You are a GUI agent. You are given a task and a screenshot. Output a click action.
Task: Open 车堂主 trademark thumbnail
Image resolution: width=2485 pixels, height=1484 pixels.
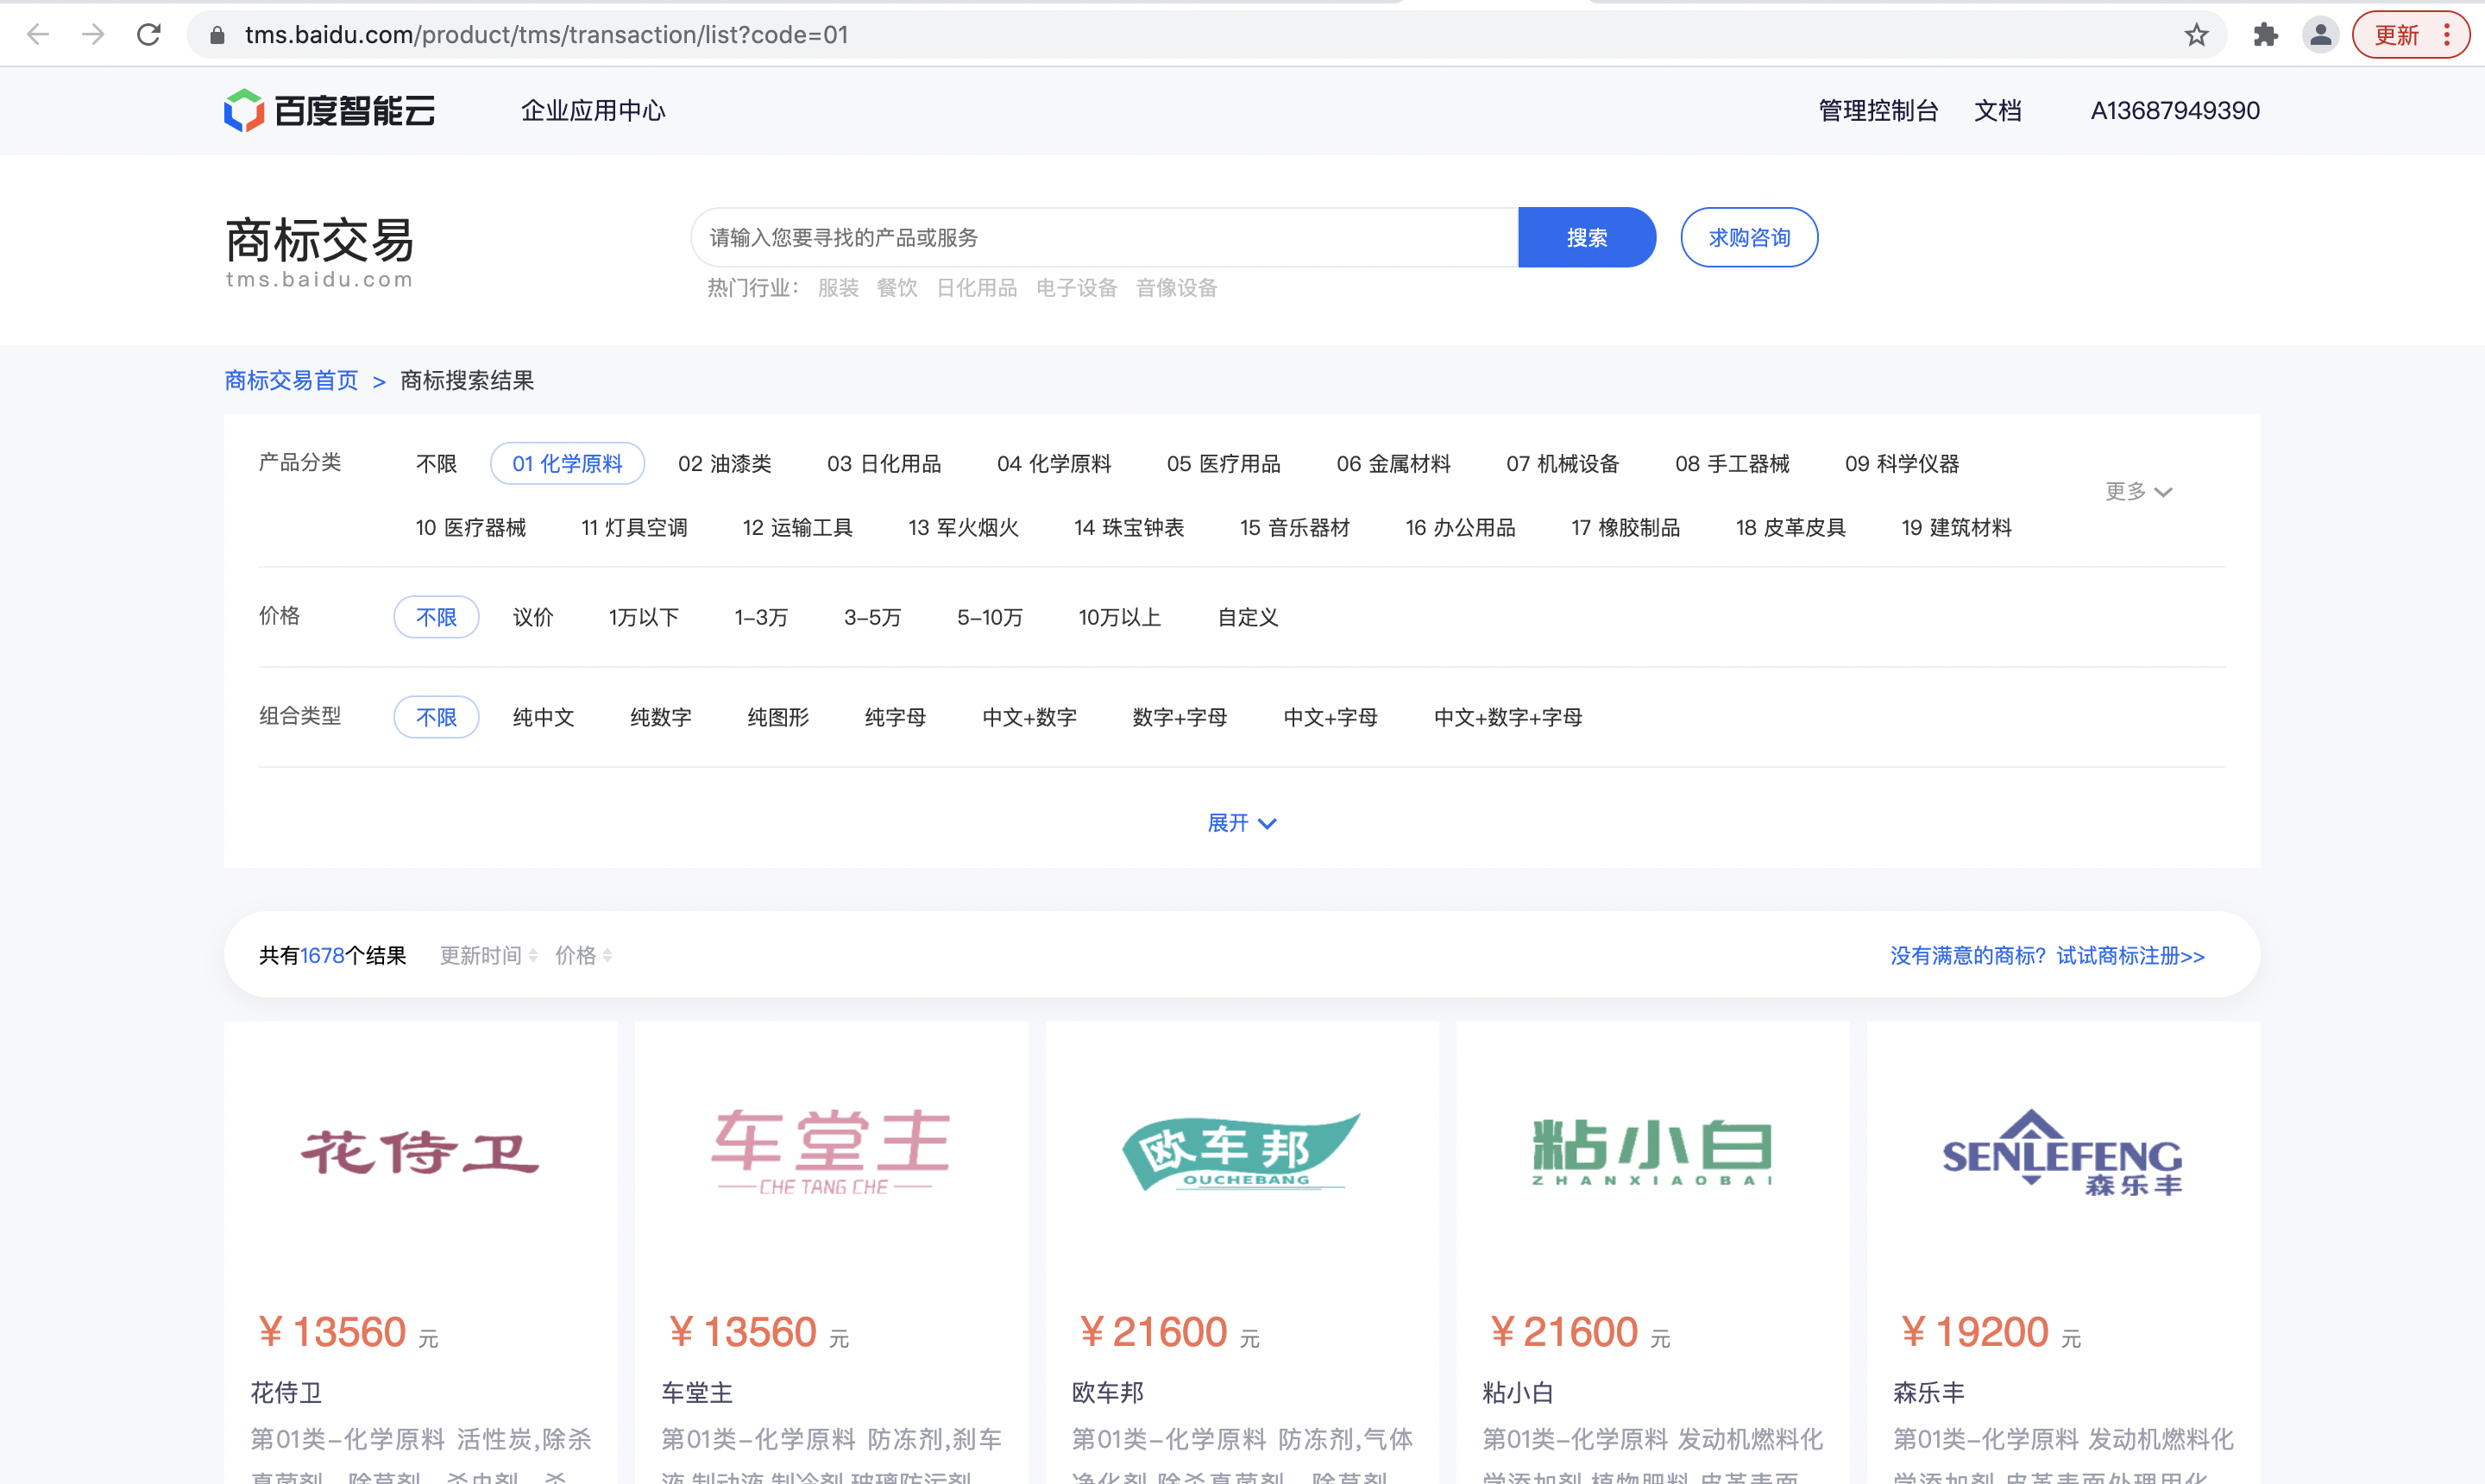830,1151
